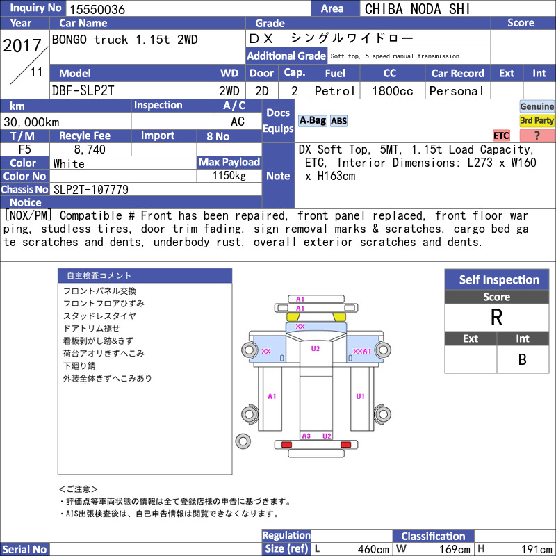This screenshot has width=556, height=556.
Task: Click the self inspection score R
Action: pyautogui.click(x=496, y=317)
